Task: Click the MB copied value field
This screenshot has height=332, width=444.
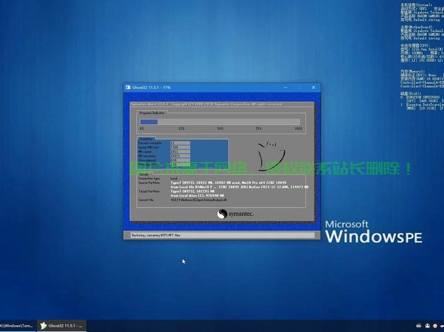Action: 180,152
